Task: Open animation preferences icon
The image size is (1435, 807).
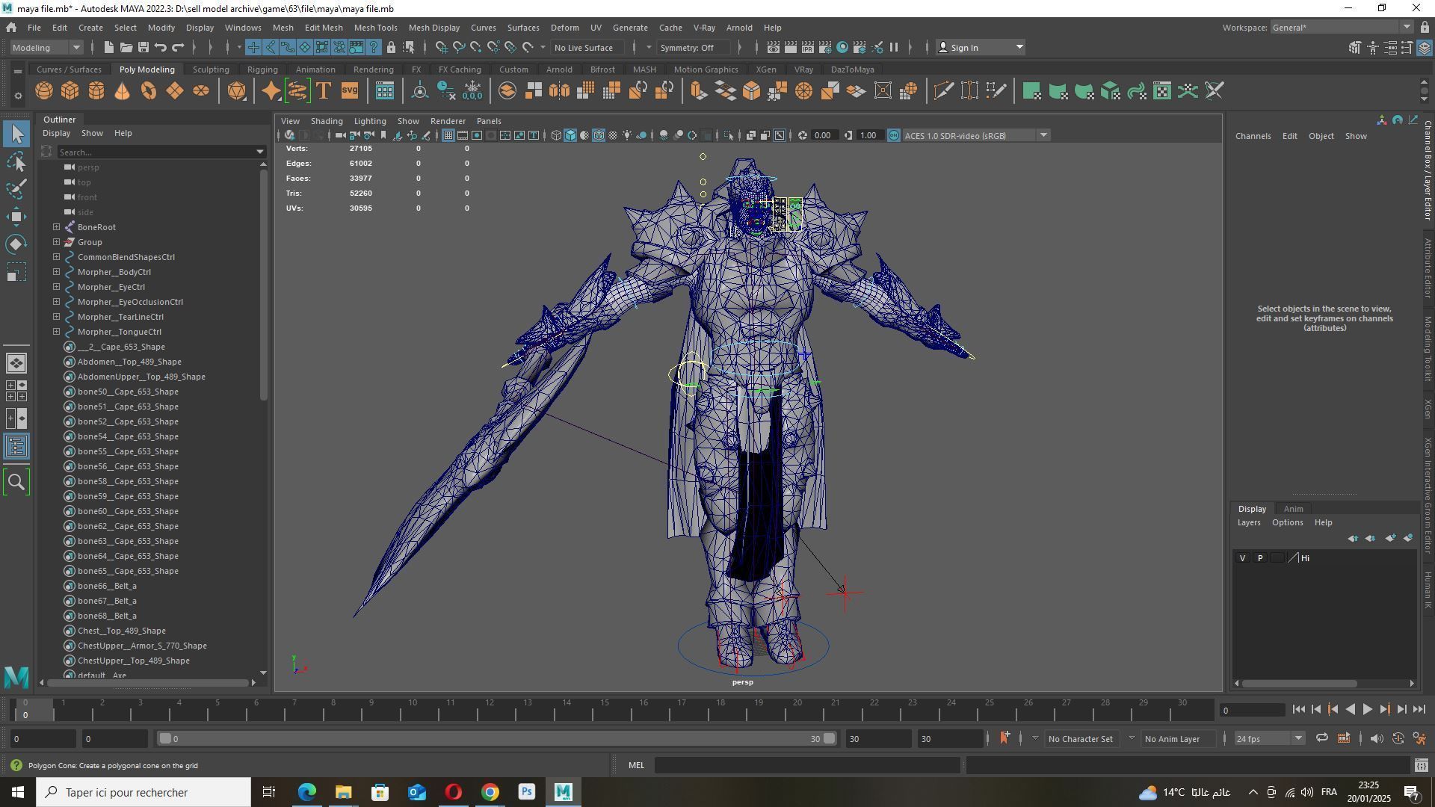Action: point(1420,739)
